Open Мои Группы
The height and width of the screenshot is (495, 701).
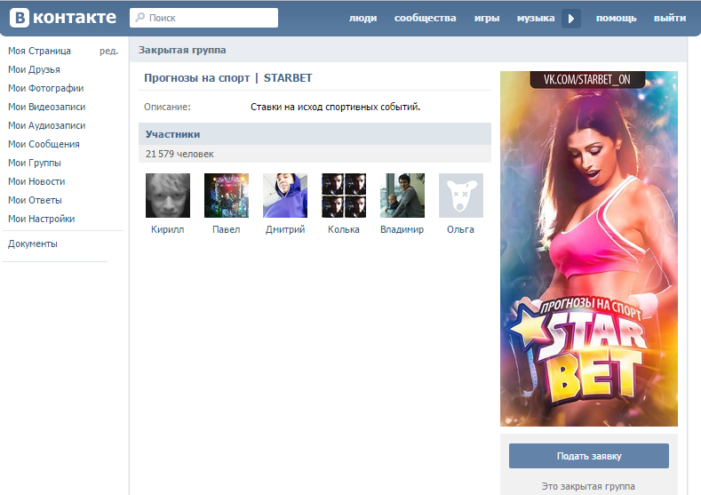coord(35,164)
